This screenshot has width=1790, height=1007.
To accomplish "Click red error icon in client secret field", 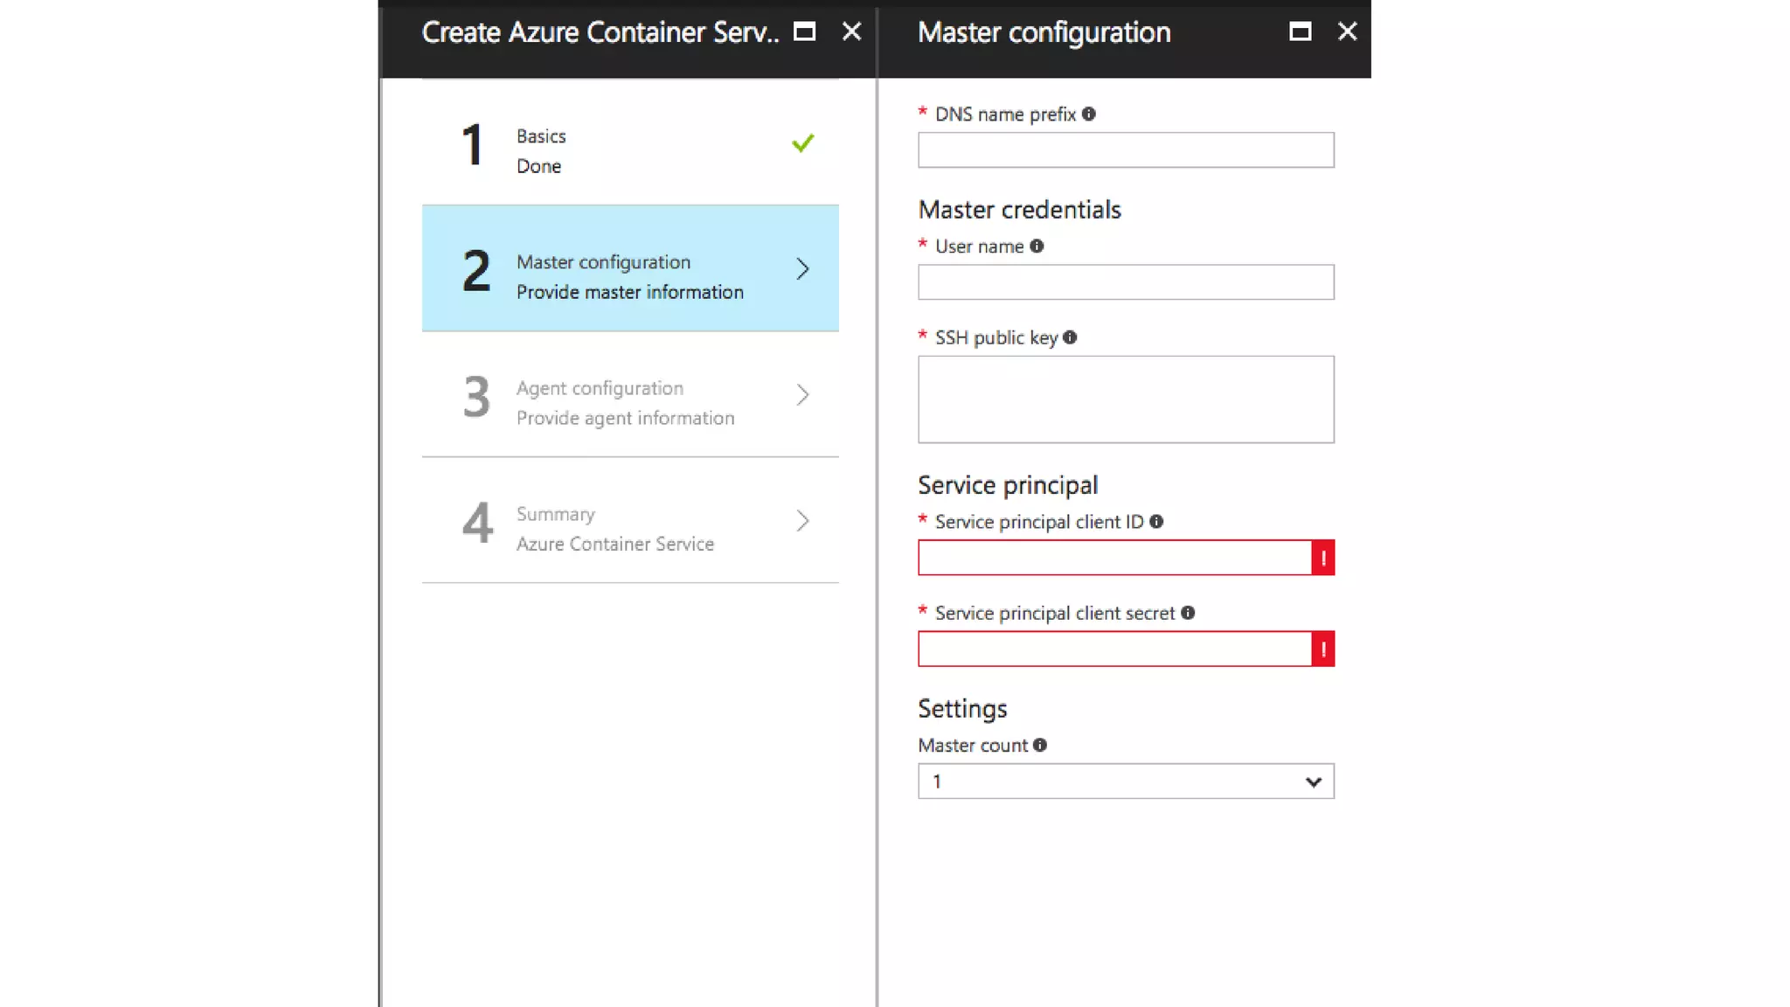I will coord(1323,649).
